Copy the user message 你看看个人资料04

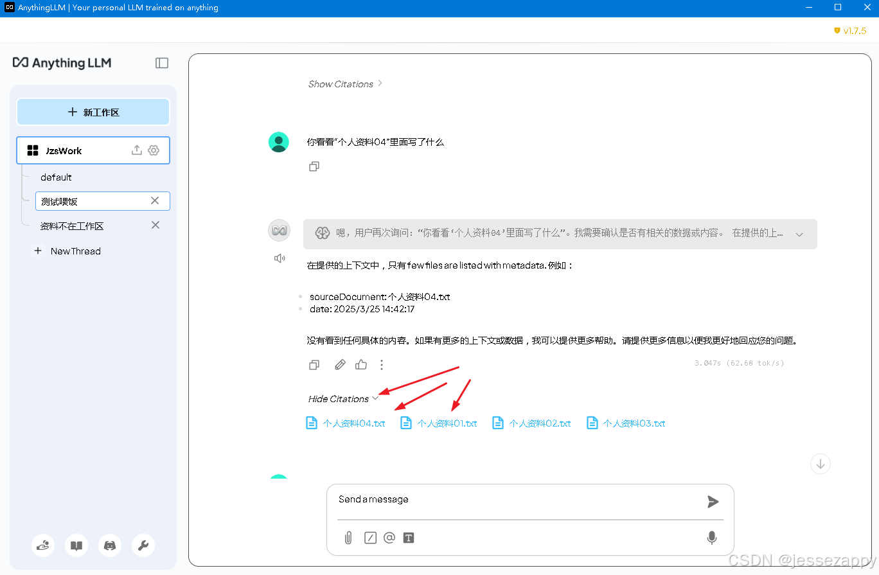[314, 166]
